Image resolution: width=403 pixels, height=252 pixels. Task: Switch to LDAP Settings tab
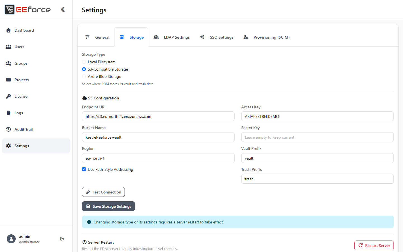(172, 37)
